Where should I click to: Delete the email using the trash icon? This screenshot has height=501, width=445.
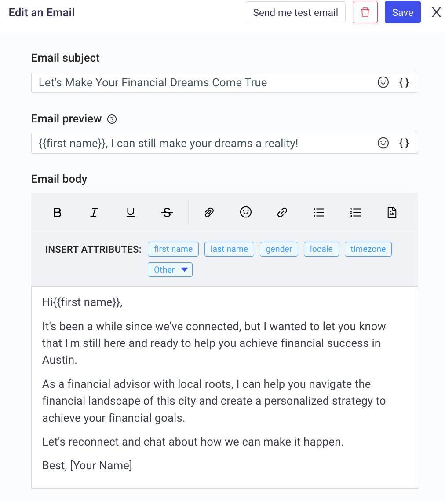[x=365, y=12]
